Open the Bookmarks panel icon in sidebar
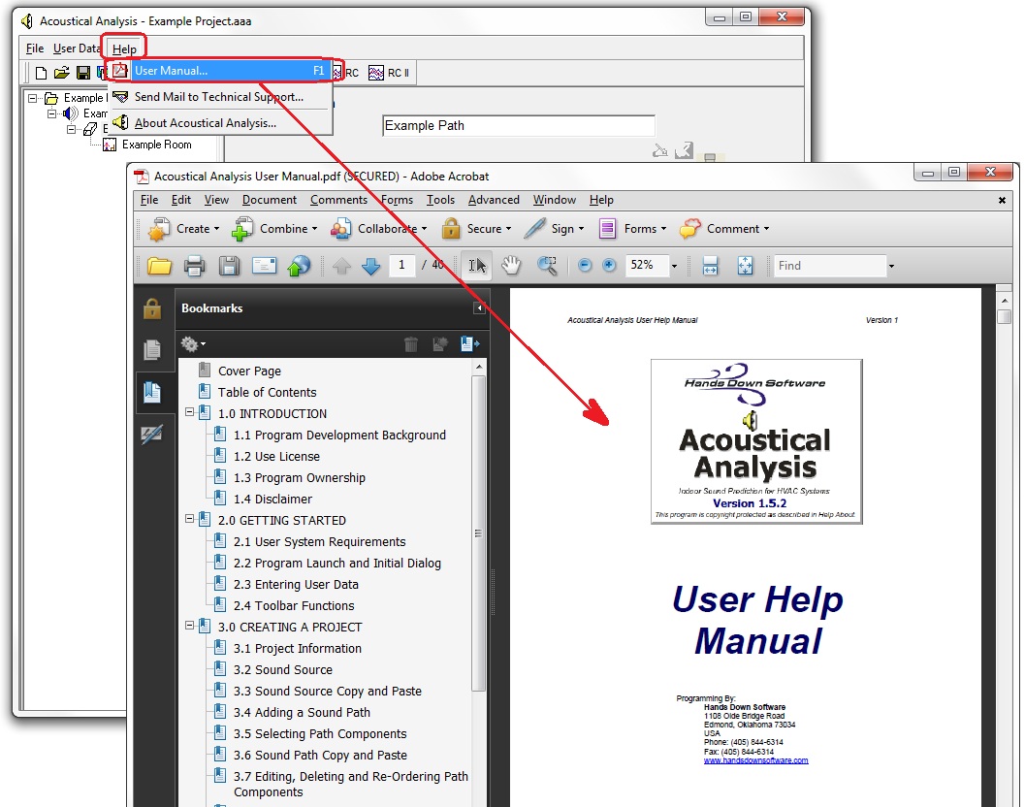Screen dimensions: 1025x807 [152, 393]
